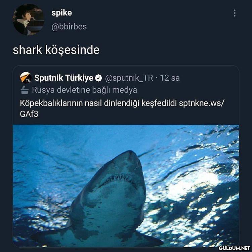Follow the sptnkne.ws/ link

click(x=201, y=103)
